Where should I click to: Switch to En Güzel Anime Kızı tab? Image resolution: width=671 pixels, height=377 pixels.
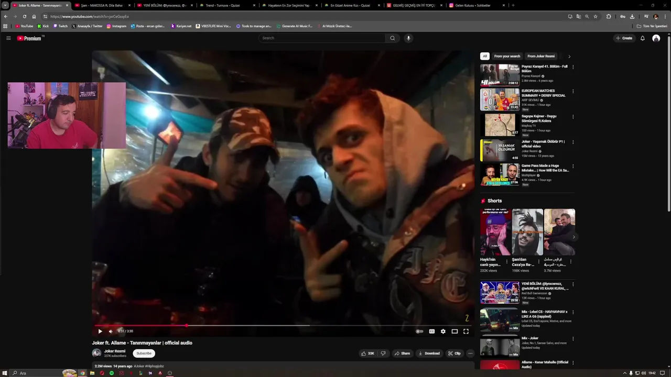coord(351,5)
